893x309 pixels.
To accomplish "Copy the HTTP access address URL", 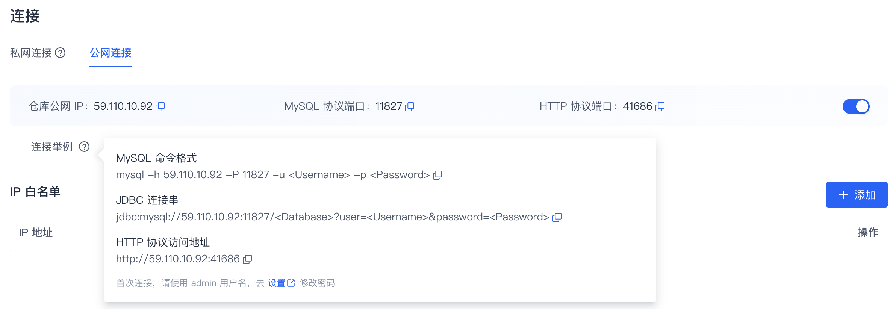I will (247, 259).
